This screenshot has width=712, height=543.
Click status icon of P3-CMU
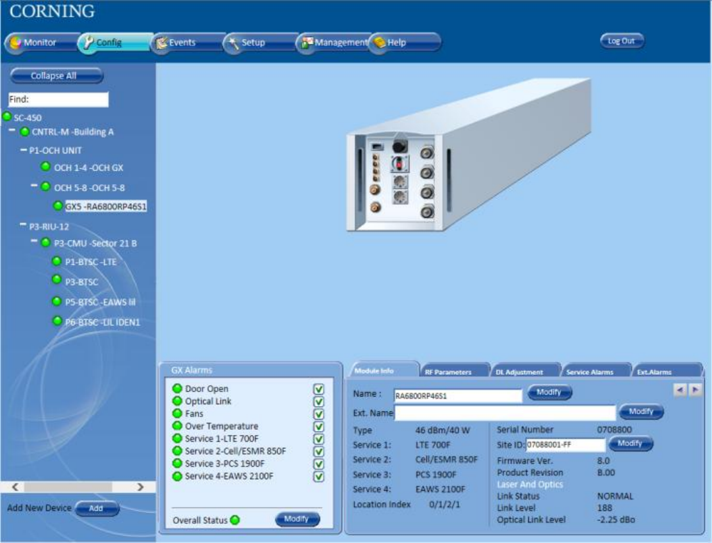click(x=45, y=242)
